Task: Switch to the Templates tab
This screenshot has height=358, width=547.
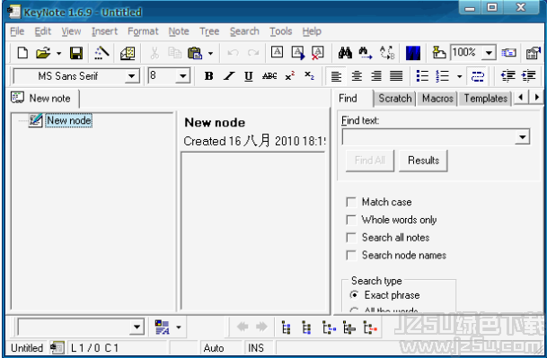Action: coord(485,99)
